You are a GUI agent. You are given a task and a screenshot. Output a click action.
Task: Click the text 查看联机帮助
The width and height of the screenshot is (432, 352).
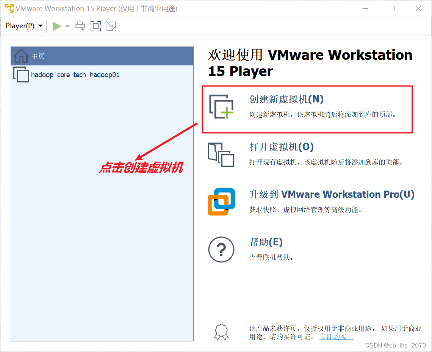point(272,257)
